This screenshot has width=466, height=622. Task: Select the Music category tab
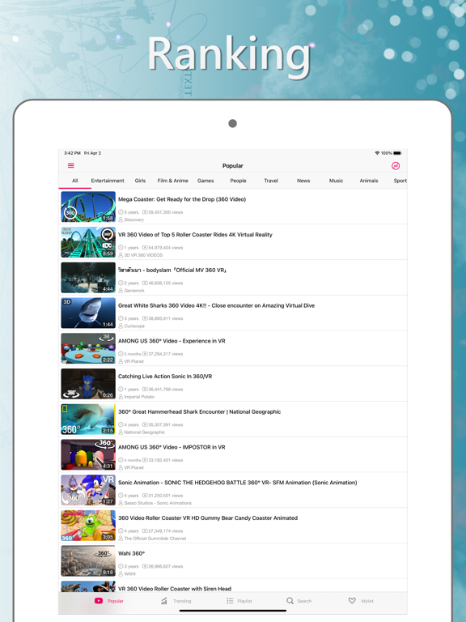click(x=336, y=181)
